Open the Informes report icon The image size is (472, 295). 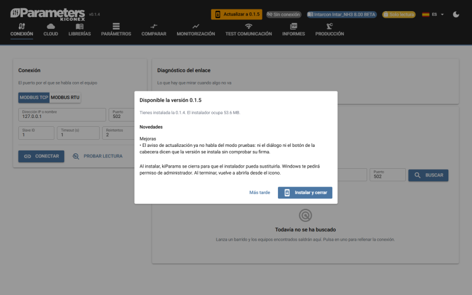293,26
